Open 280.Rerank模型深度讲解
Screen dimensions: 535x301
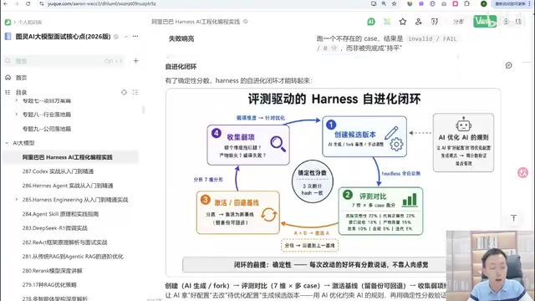[x=52, y=271]
